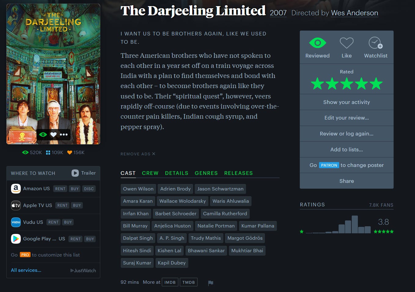This screenshot has width=415, height=292.
Task: Click the five green stars histogram label
Action: (384, 231)
